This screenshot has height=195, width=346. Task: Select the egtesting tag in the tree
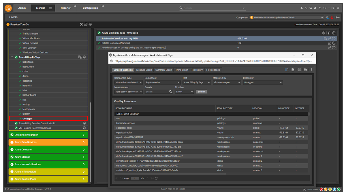coord(27,81)
